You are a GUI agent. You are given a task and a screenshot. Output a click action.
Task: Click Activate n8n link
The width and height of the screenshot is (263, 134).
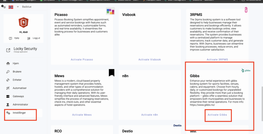(149, 115)
